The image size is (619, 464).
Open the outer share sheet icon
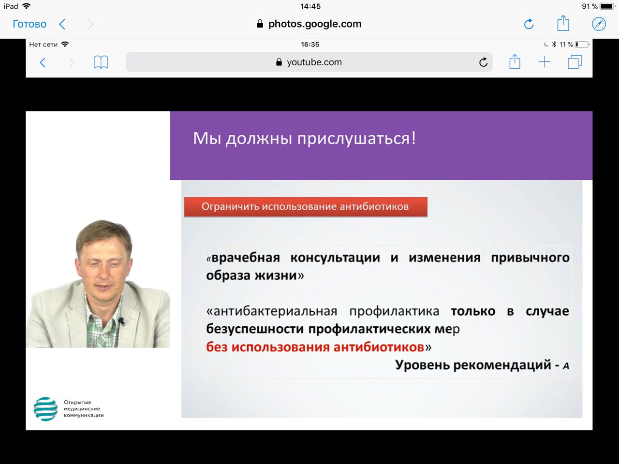563,23
